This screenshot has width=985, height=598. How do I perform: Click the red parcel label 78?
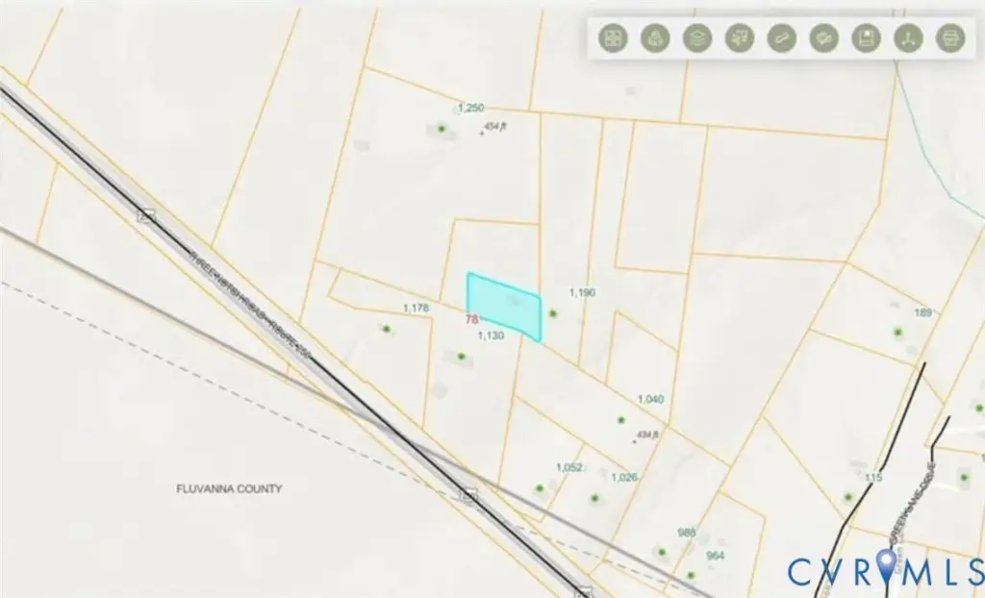pyautogui.click(x=471, y=320)
